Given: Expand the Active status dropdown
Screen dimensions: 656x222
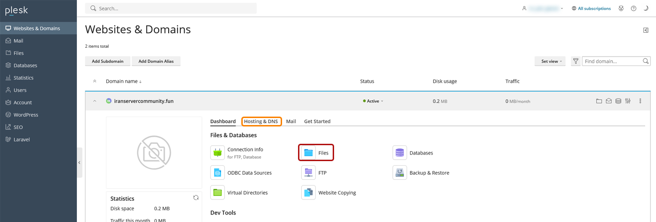Looking at the screenshot, I should click(x=373, y=101).
